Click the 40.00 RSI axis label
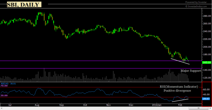Image resolution: width=212 pixels, height=110 pixels. pos(206,95)
